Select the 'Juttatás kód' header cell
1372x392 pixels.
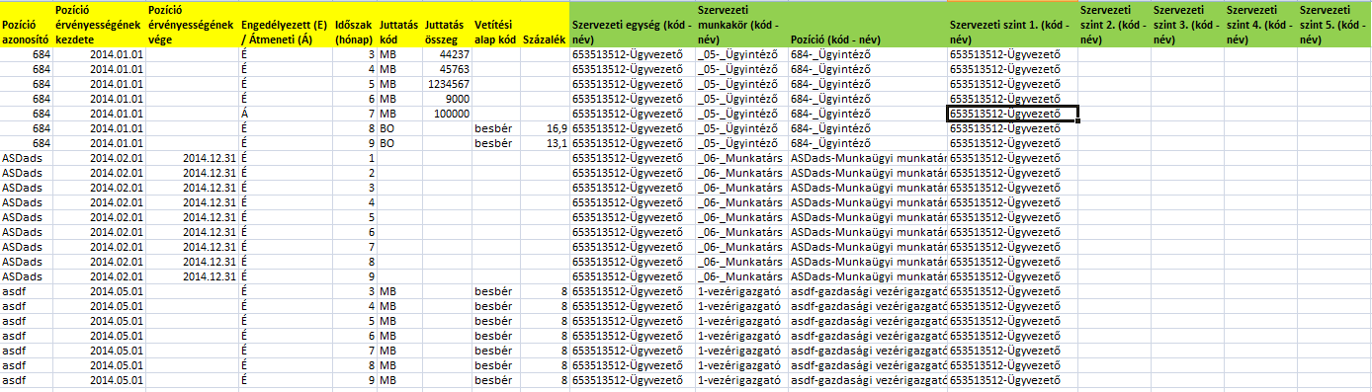[x=399, y=24]
